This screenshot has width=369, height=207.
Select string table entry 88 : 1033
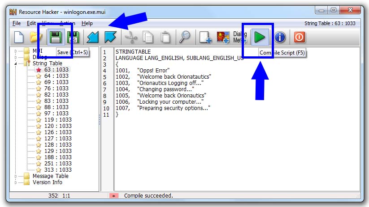tap(56, 107)
